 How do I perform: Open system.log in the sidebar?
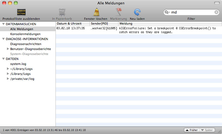[x=18, y=64]
